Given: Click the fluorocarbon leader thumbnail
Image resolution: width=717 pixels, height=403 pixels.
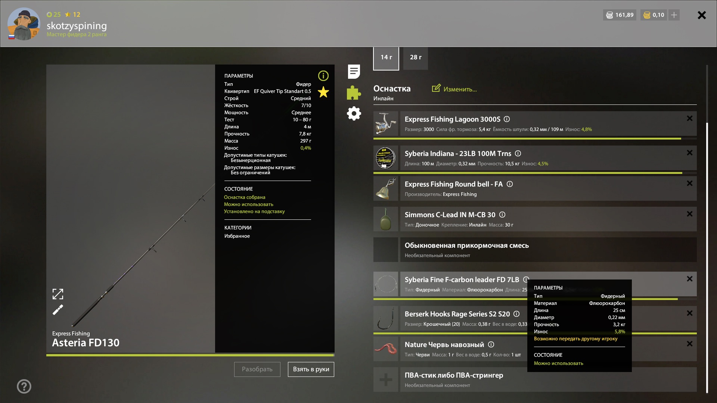Looking at the screenshot, I should coord(386,284).
